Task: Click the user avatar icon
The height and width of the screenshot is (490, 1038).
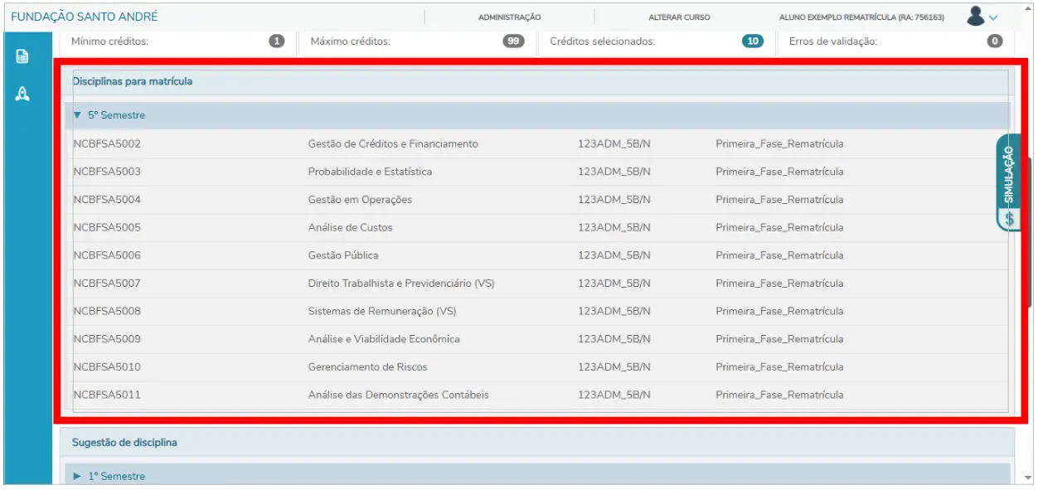Action: point(975,16)
